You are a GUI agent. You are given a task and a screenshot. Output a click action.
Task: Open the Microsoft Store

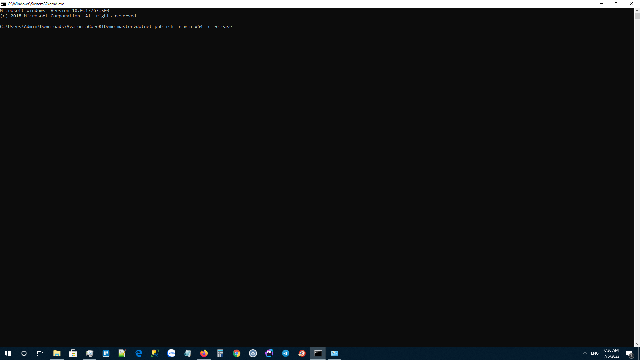click(73, 353)
